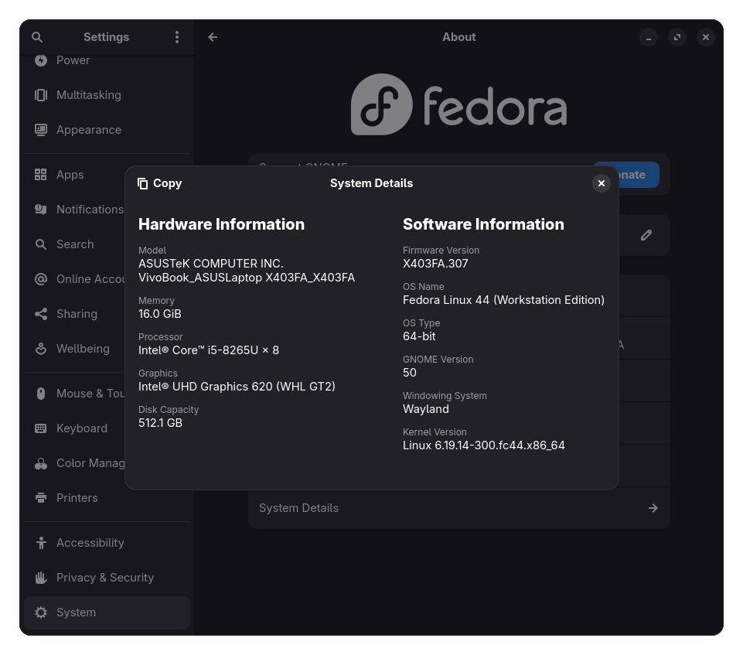Click the Apps grid icon
This screenshot has width=743, height=655.
pos(41,175)
